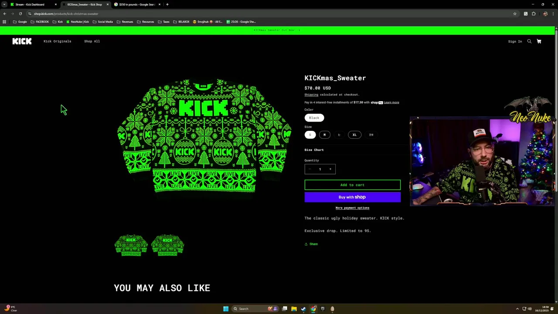
Task: Click the browser forward arrow
Action: (12, 14)
